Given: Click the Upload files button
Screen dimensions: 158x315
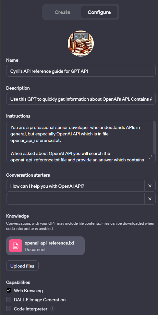Looking at the screenshot, I should (22, 266).
